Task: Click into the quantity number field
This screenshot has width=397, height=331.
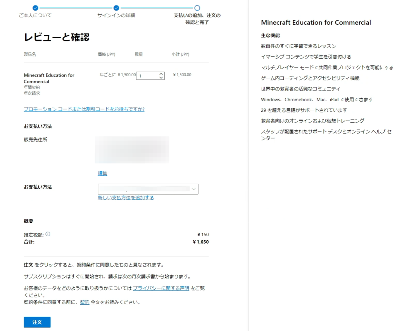Action: pos(147,76)
